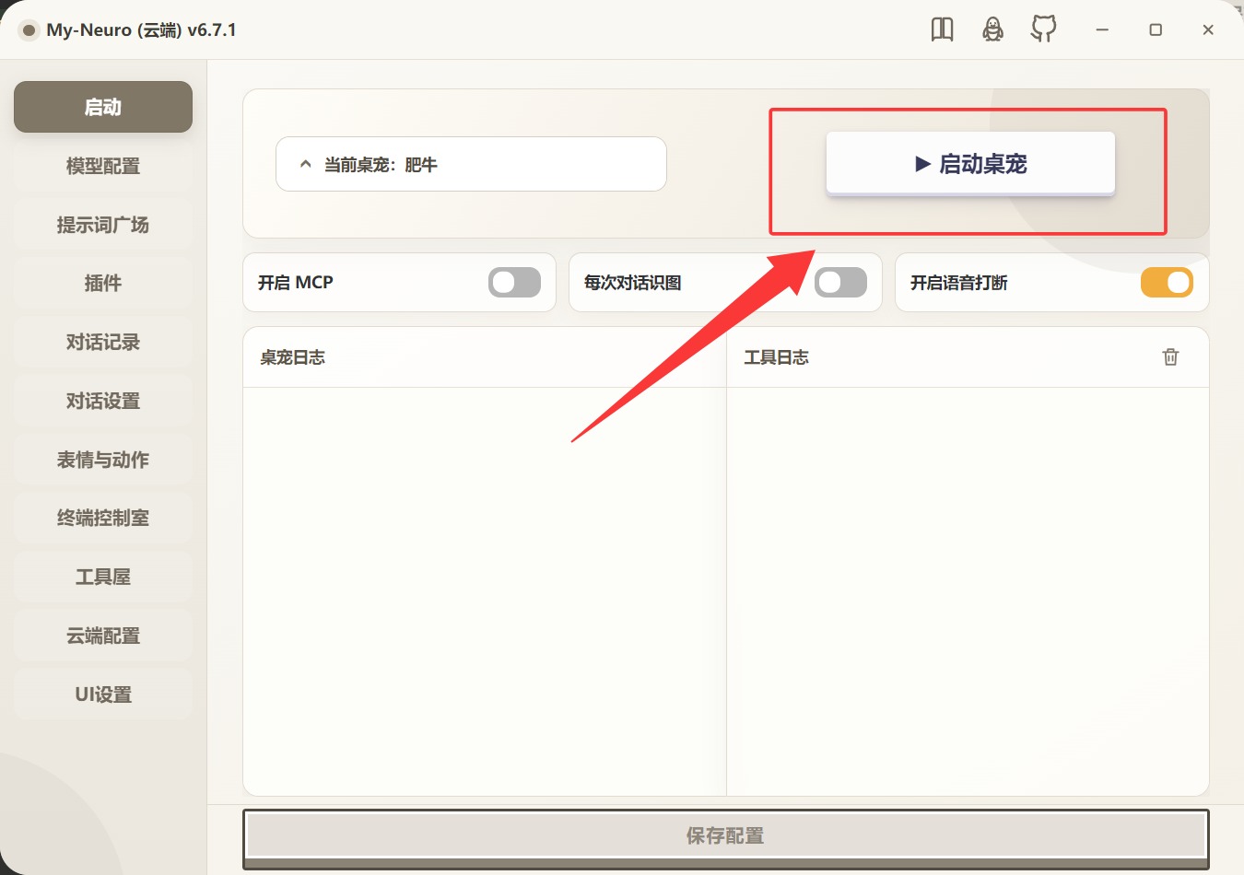Click the 开启 MCP label text
Image resolution: width=1244 pixels, height=875 pixels.
[295, 283]
